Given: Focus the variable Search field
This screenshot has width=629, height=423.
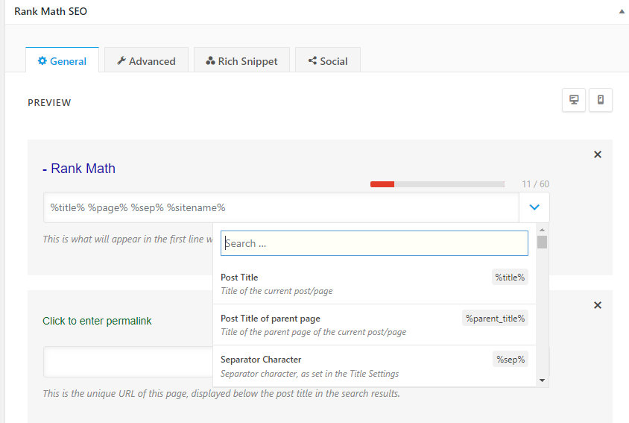Looking at the screenshot, I should (x=374, y=243).
